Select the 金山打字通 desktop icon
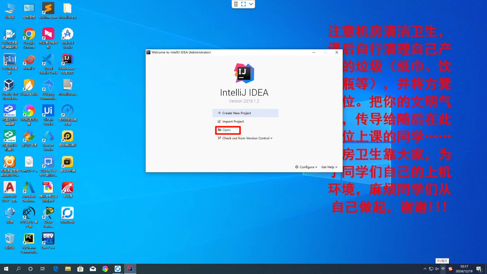The width and height of the screenshot is (487, 274). click(29, 139)
